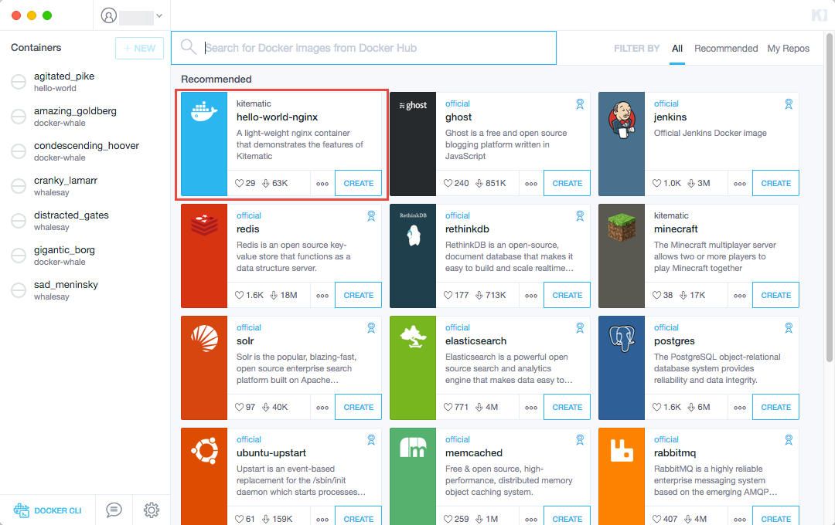Open Docker CLI from the bottom bar
835x525 pixels.
coord(47,510)
